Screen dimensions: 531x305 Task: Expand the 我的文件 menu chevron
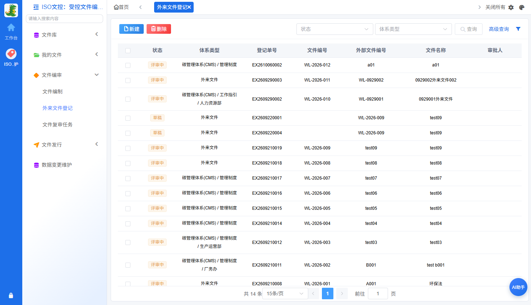tap(97, 54)
